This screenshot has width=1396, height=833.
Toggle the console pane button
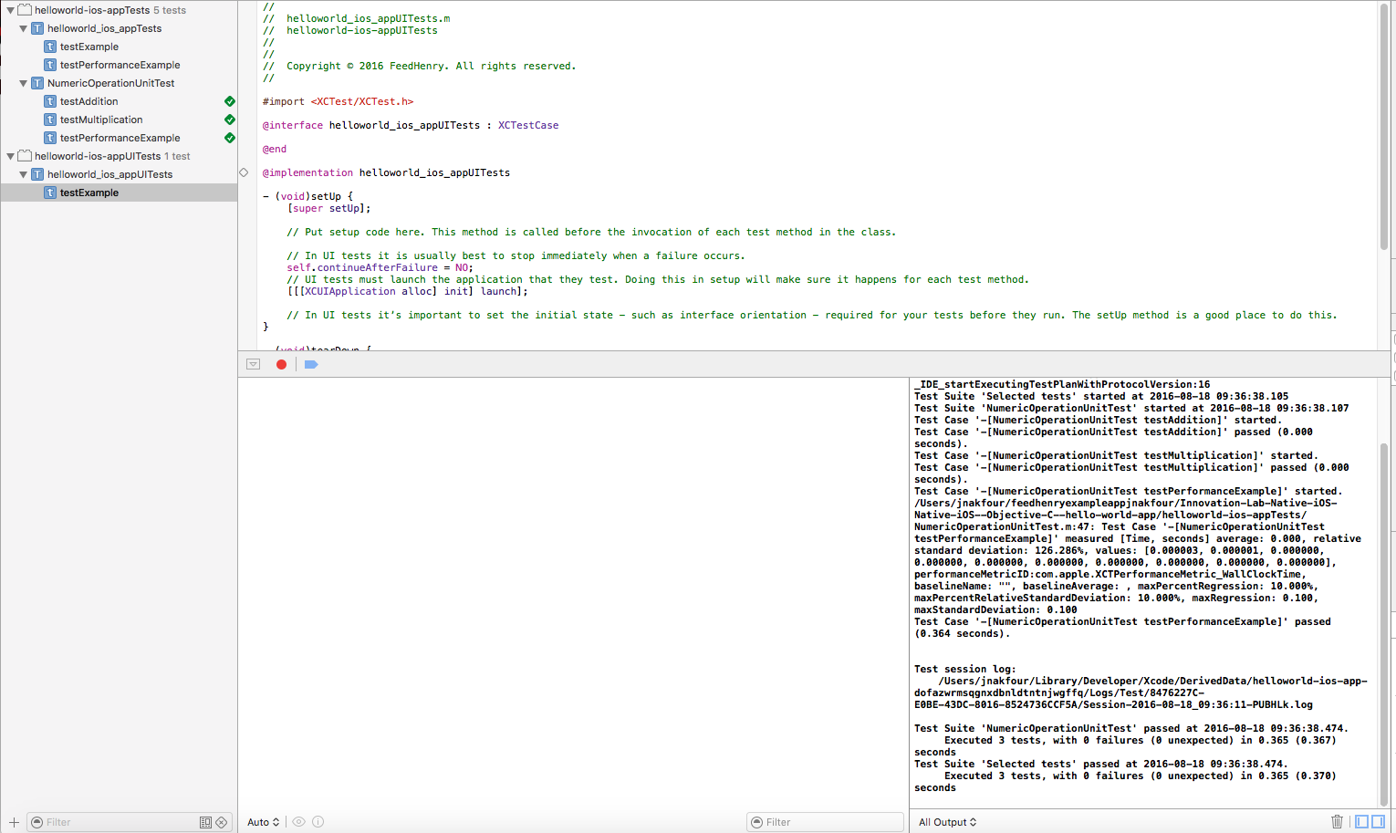[x=1378, y=822]
